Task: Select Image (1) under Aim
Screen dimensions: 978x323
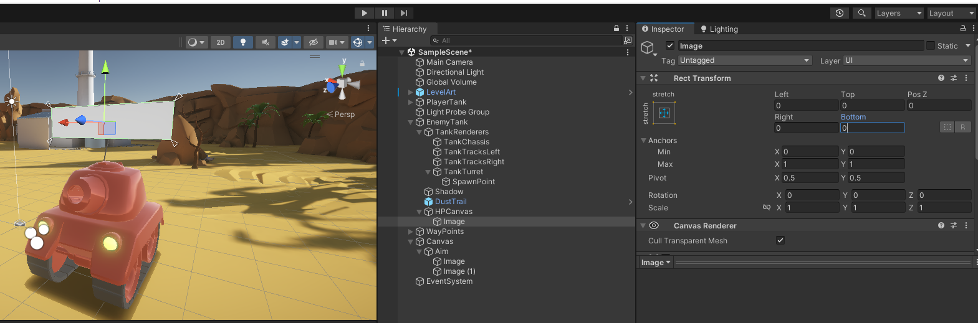Action: [459, 271]
